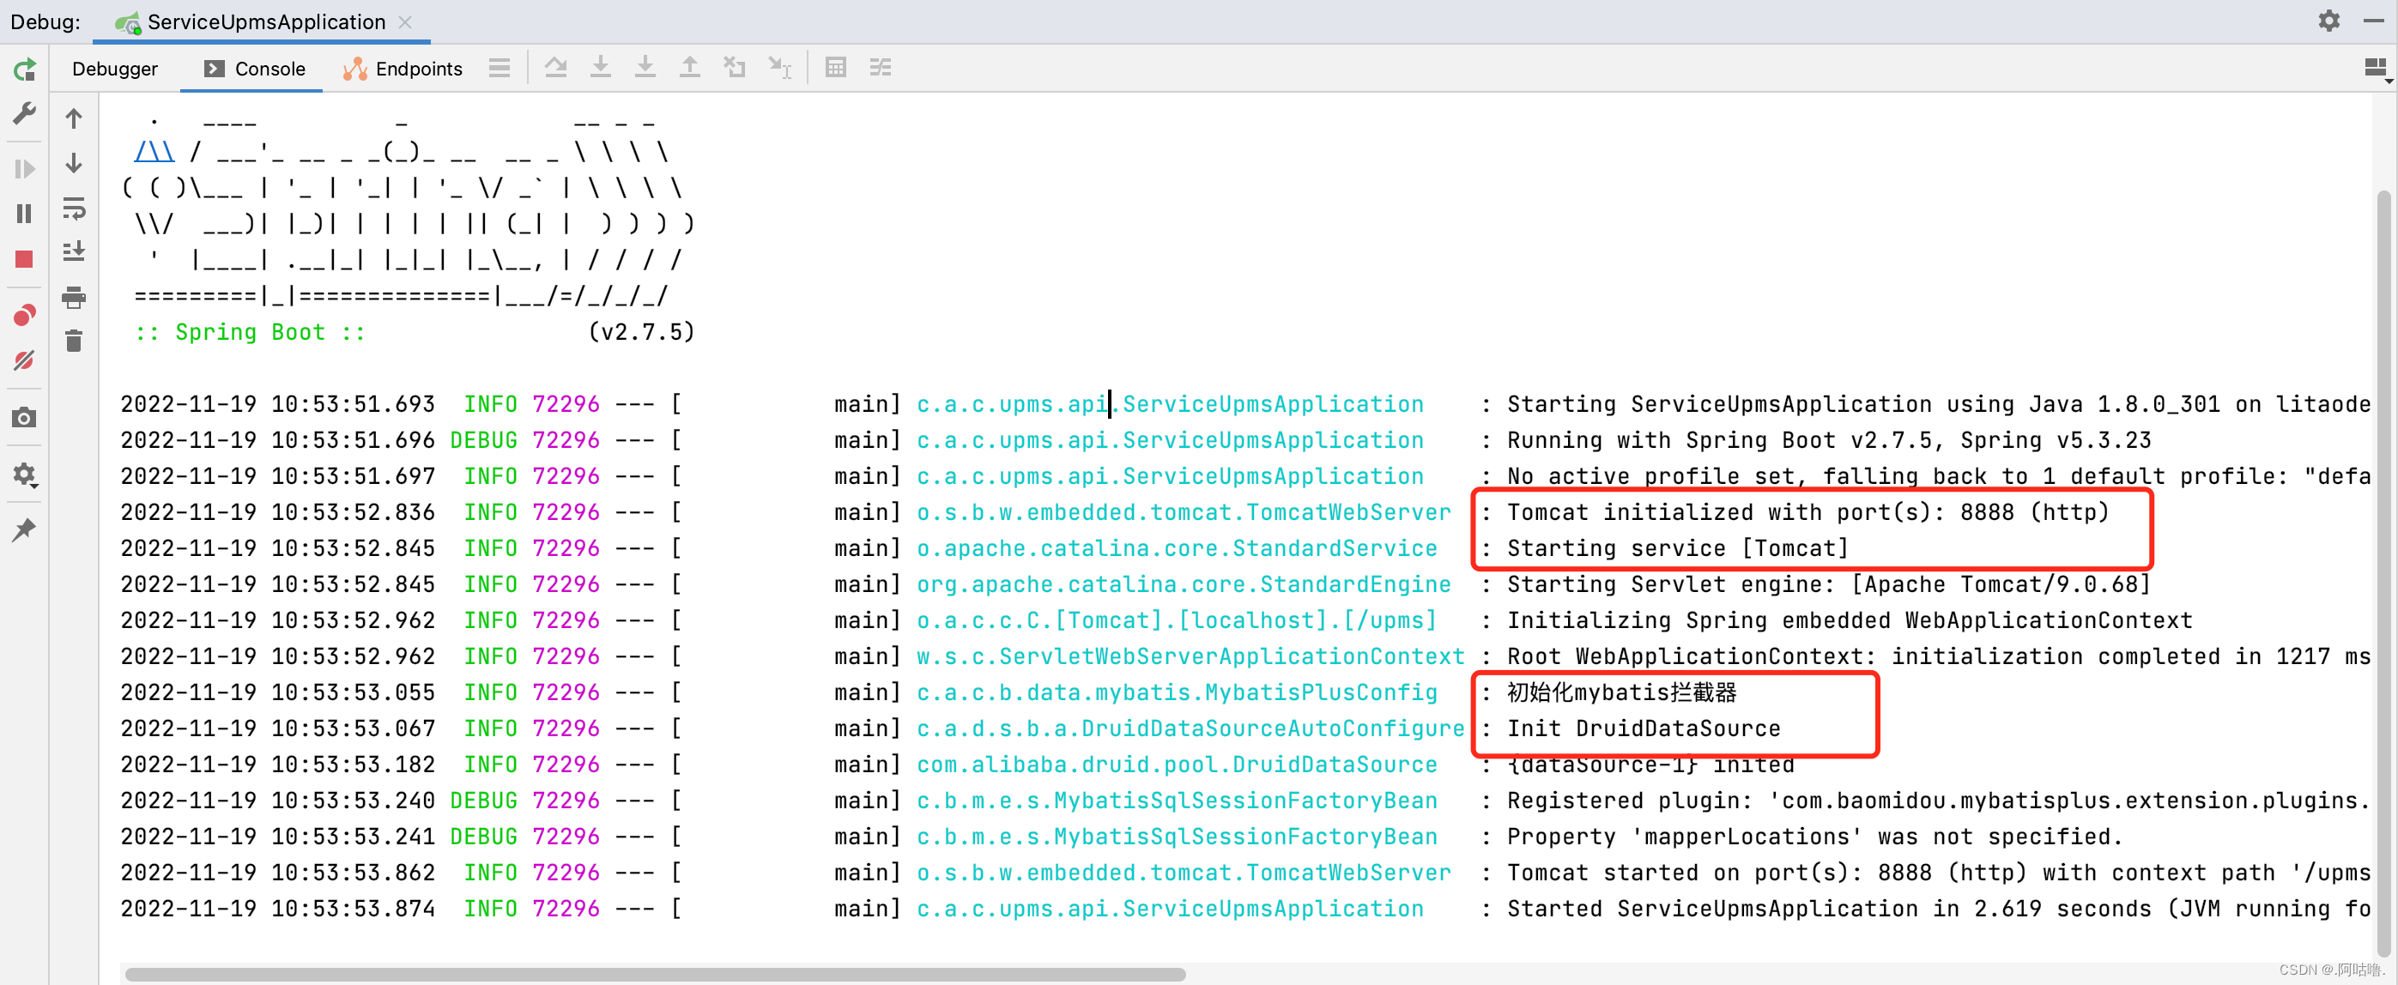Image resolution: width=2398 pixels, height=985 pixels.
Task: Click the blue banner link in ASCII art
Action: [154, 151]
